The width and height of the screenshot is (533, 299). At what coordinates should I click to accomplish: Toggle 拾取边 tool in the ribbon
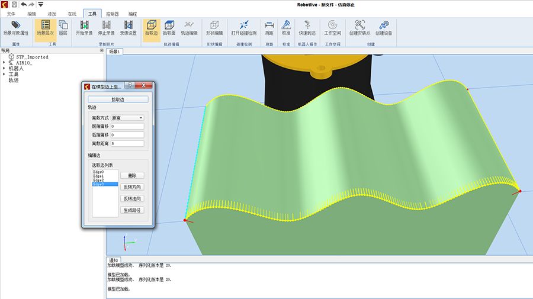[x=151, y=28]
